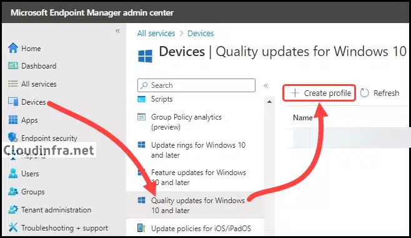The height and width of the screenshot is (238, 411).
Task: Click the All services breadcrumb link
Action: pos(156,34)
